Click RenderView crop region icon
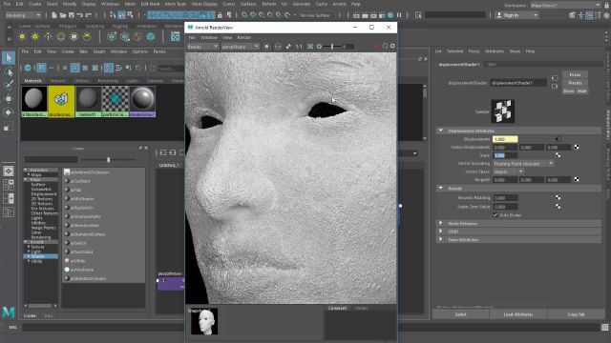Viewport: 611px width, 343px height. point(309,47)
